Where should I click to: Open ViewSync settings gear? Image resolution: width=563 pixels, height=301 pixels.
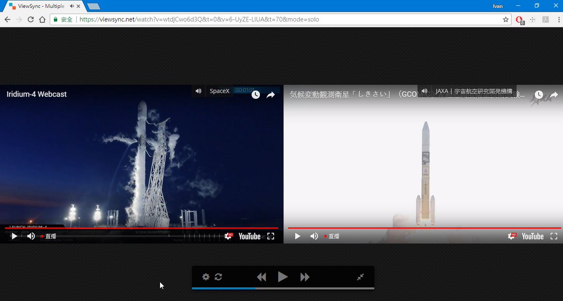pos(206,277)
